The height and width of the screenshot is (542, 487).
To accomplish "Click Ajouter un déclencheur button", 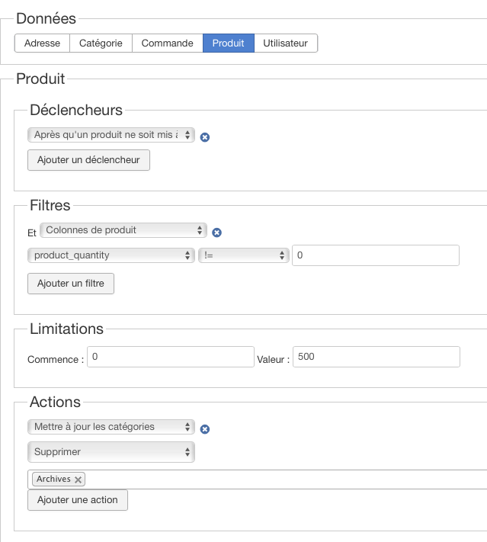I will tap(88, 160).
